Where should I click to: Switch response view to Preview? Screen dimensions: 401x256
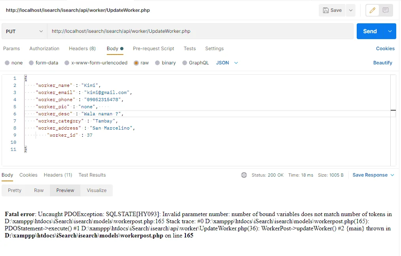(65, 190)
